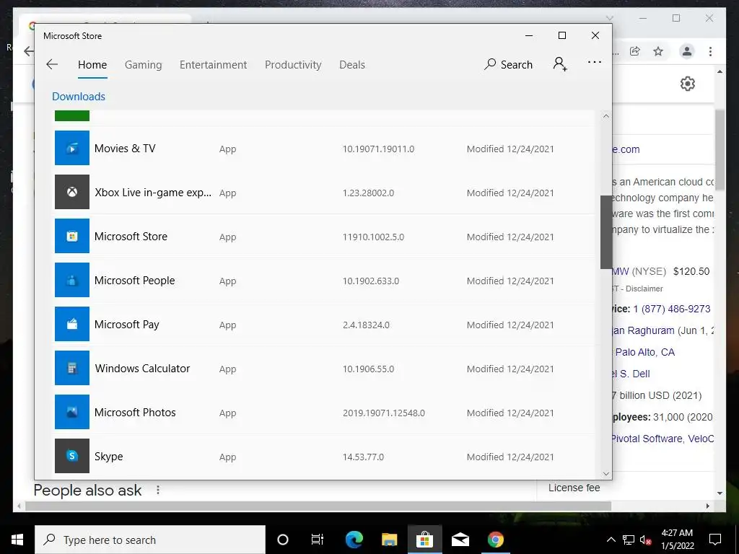Click Skype version 14.53.77.0
The width and height of the screenshot is (739, 554).
click(x=364, y=457)
